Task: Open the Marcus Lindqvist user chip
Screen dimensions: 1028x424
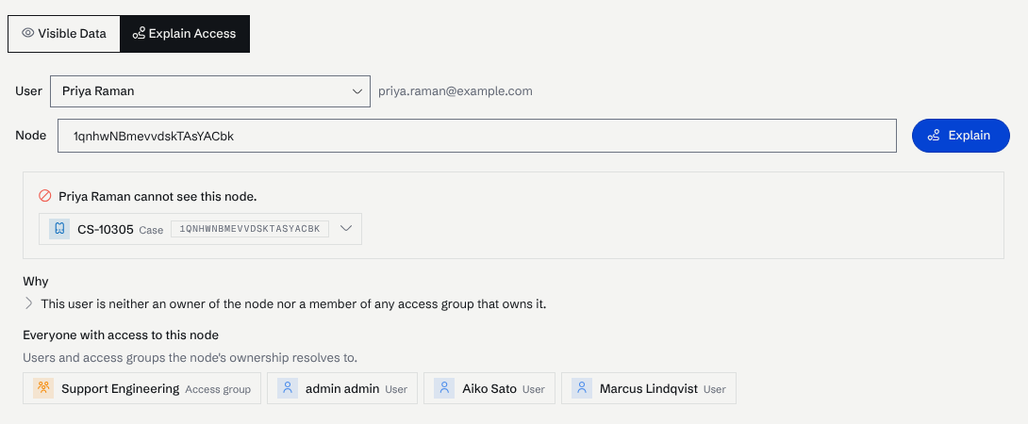Action: 649,388
